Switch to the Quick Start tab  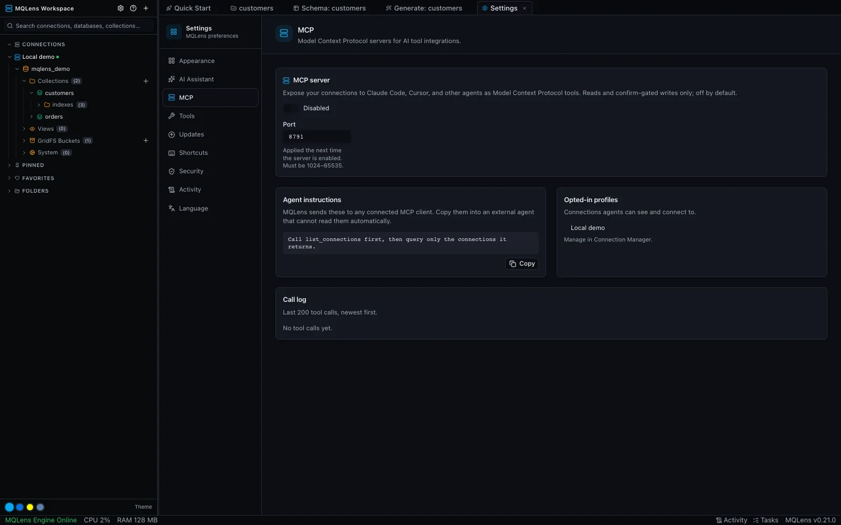point(188,8)
